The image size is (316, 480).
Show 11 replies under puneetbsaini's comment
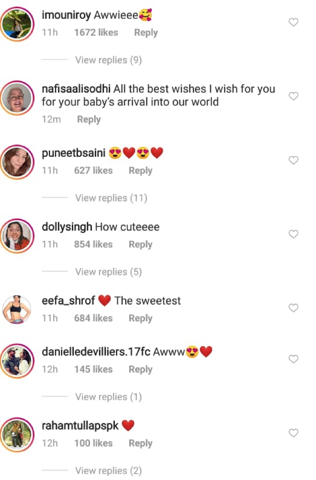[x=111, y=198]
